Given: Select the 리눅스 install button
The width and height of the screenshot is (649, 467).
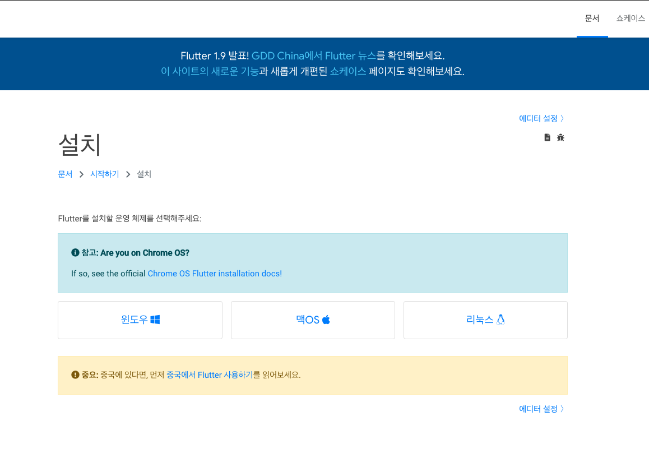Looking at the screenshot, I should point(485,320).
